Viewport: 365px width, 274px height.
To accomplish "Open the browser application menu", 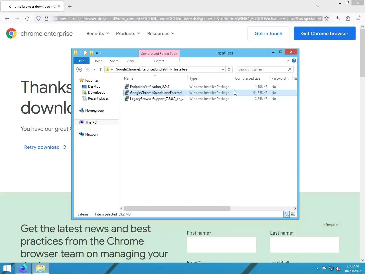I will tap(358, 18).
